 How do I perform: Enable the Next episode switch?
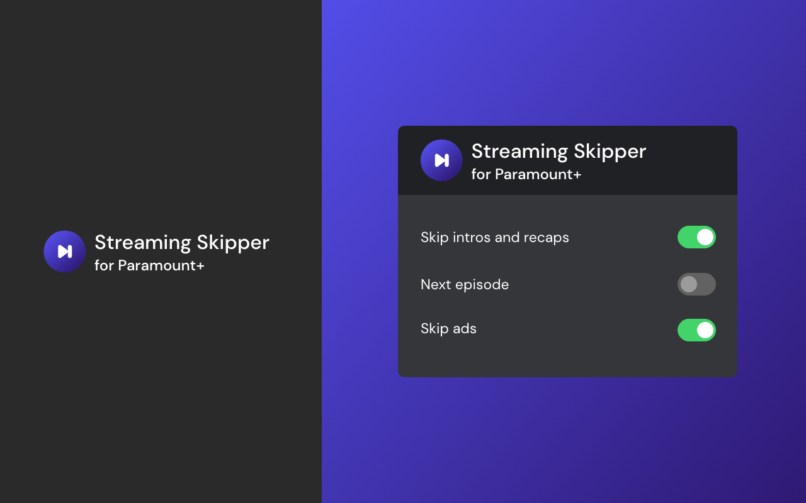696,284
